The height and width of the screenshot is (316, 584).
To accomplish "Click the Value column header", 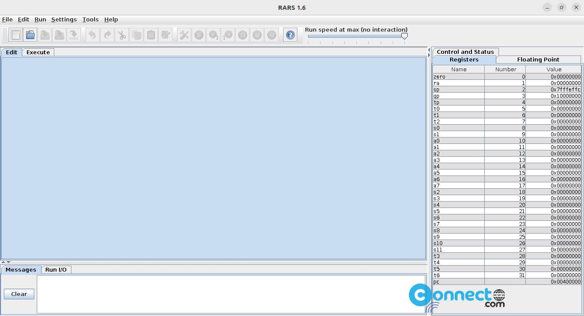I will click(x=554, y=69).
